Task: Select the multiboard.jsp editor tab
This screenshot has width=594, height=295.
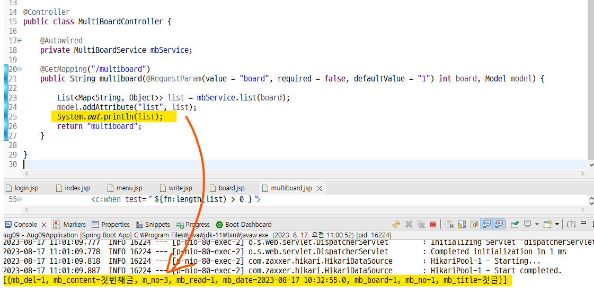Action: 291,188
